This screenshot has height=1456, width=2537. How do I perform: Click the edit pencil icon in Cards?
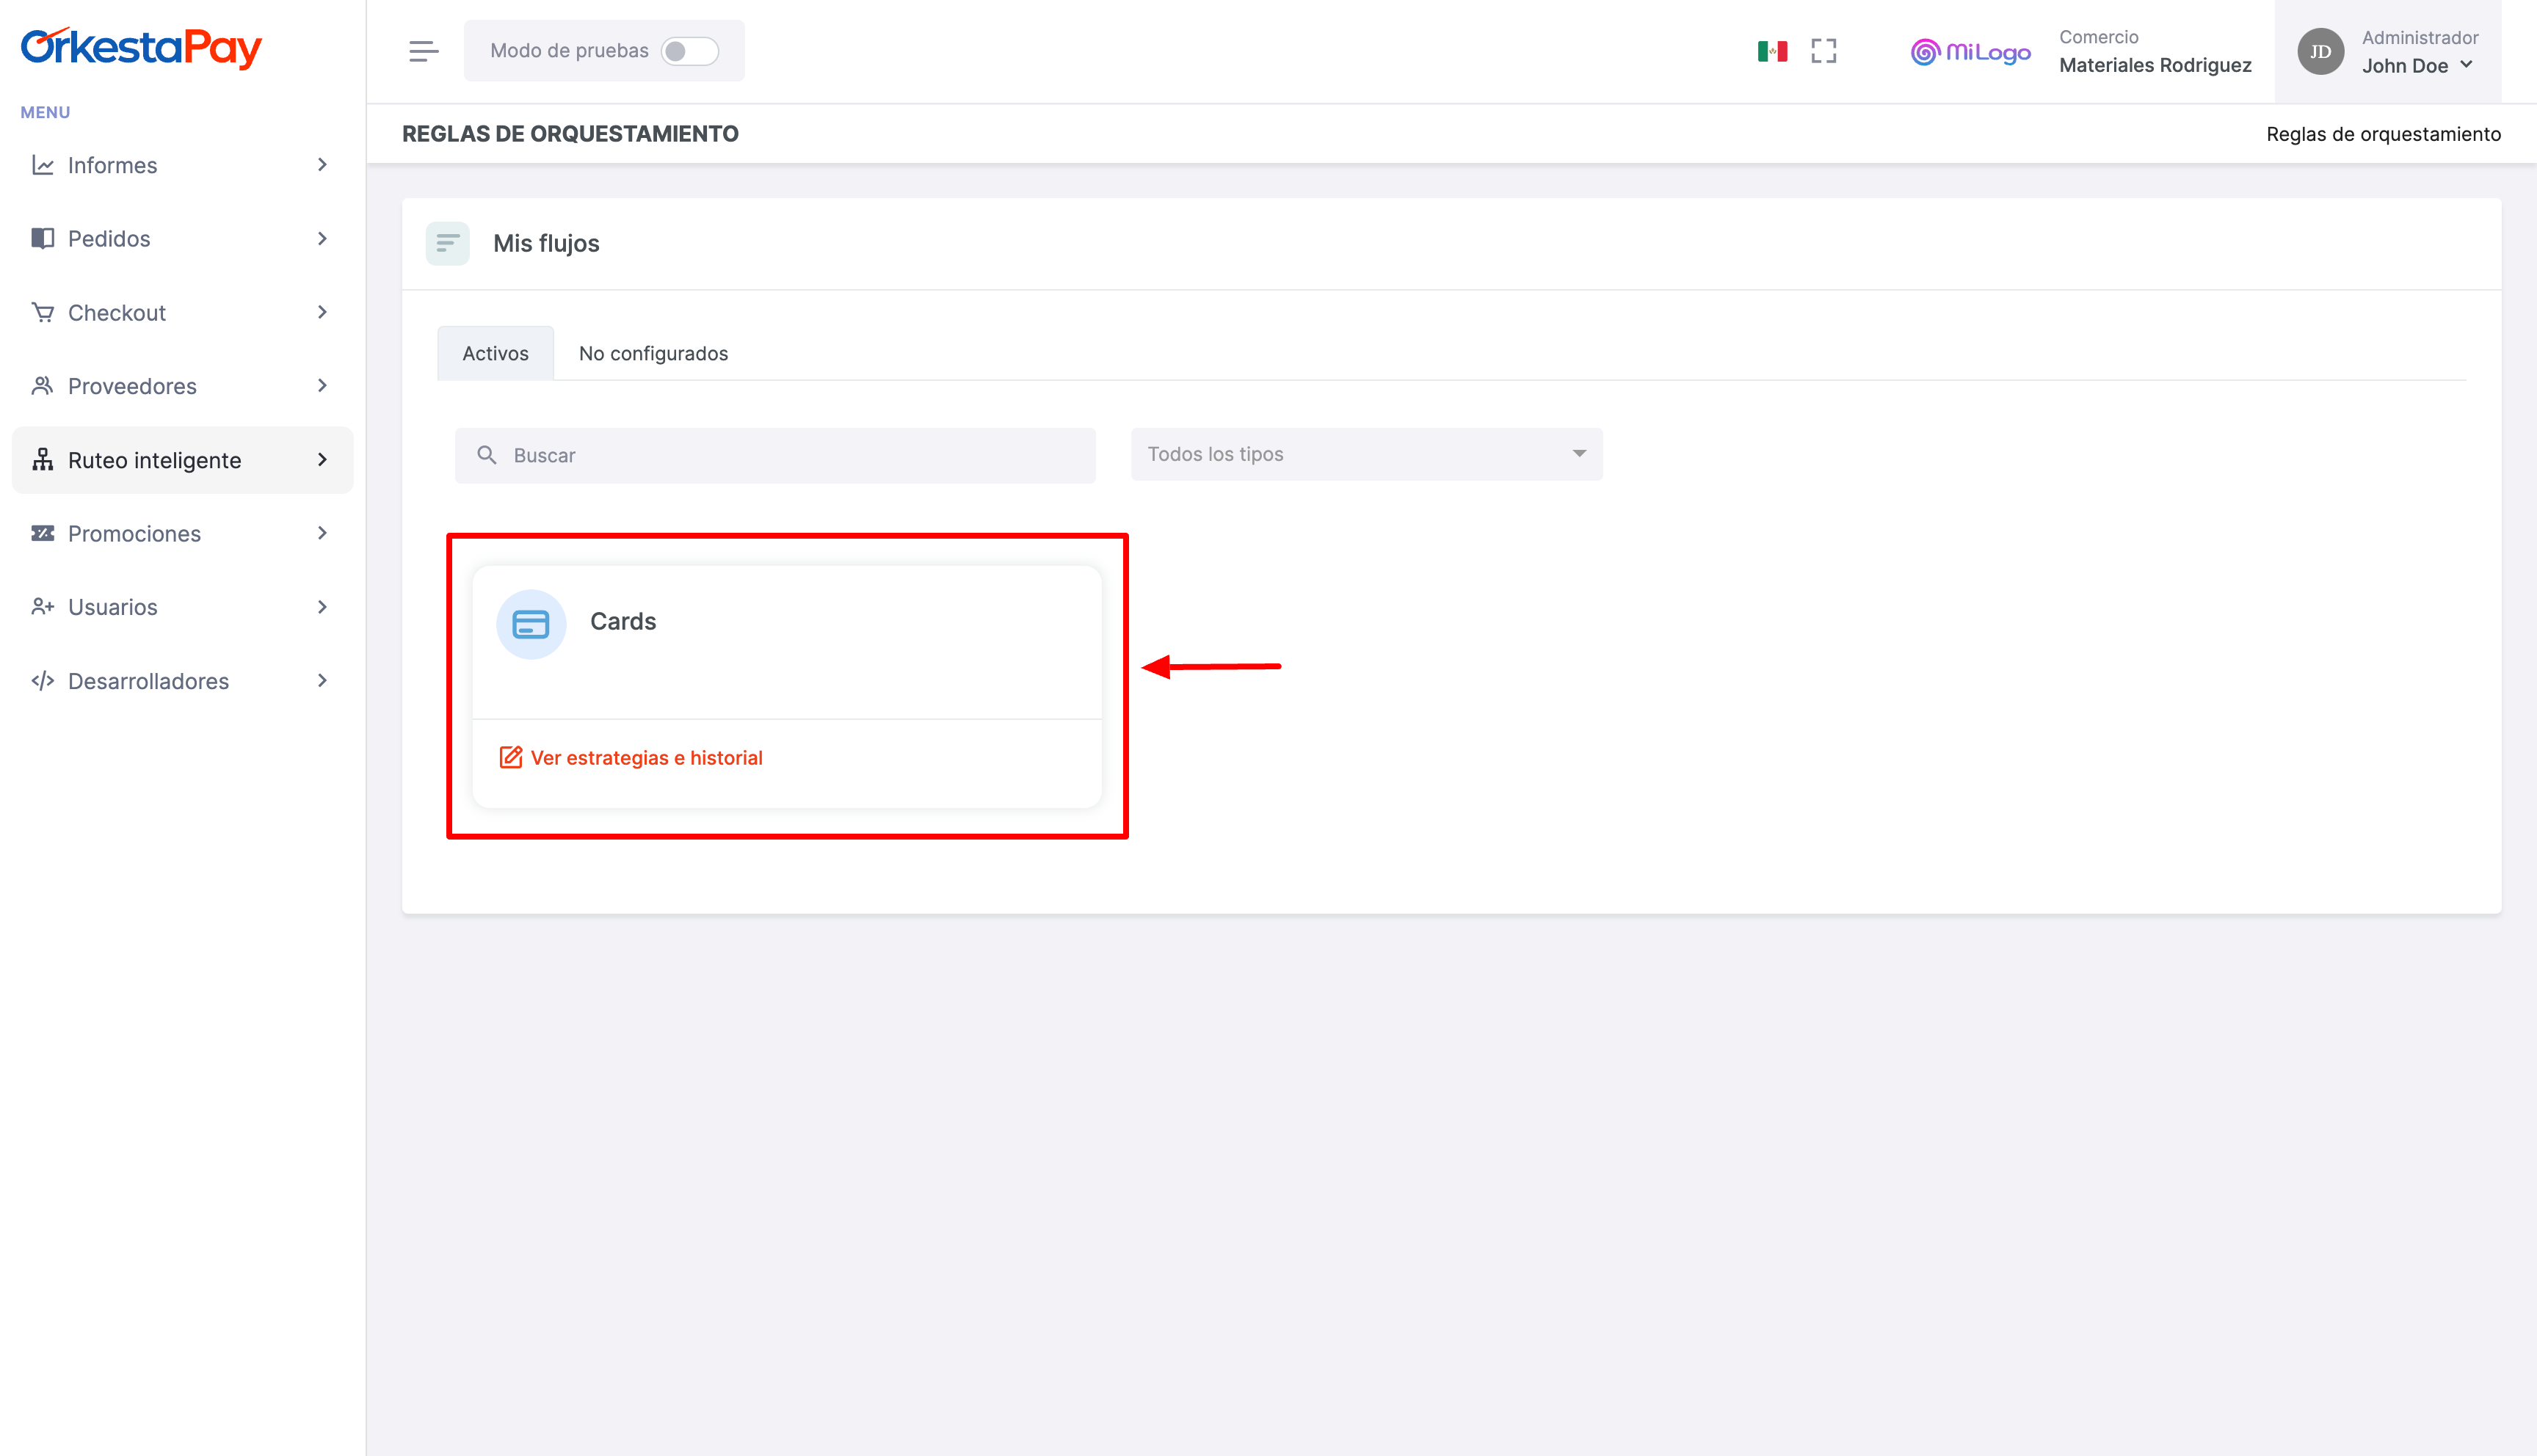click(x=511, y=757)
